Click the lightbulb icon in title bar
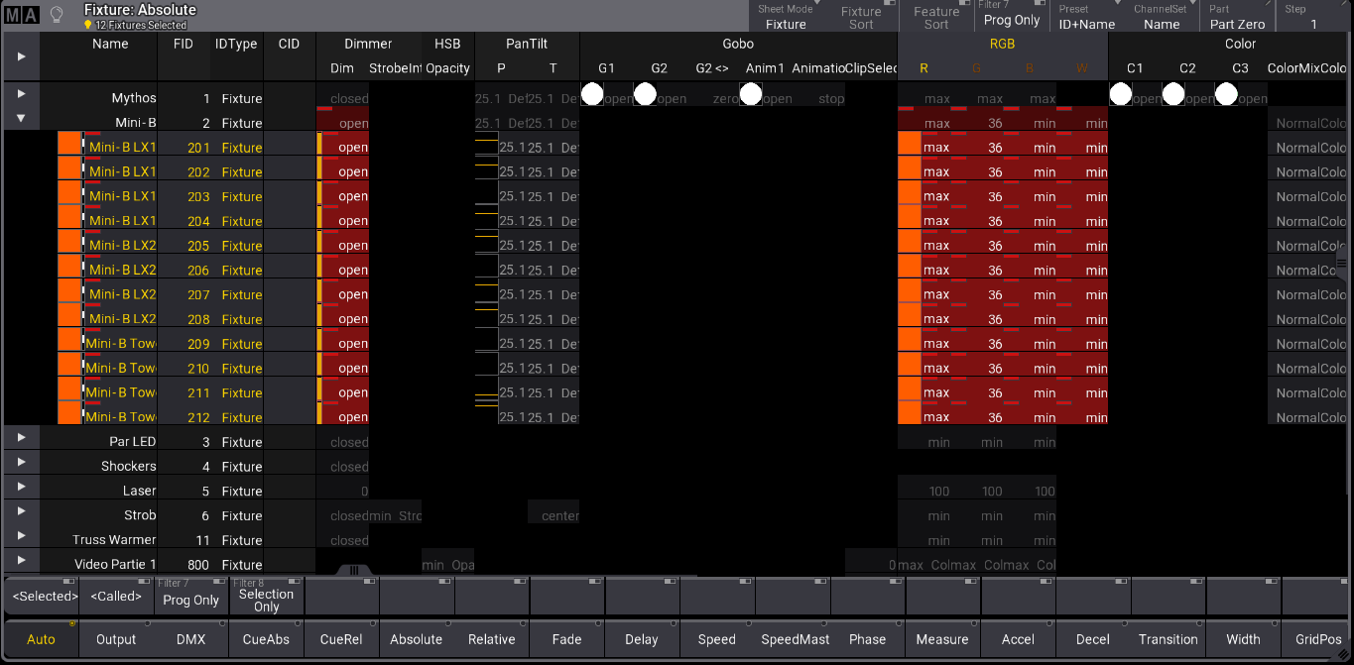The image size is (1354, 665). point(58,15)
